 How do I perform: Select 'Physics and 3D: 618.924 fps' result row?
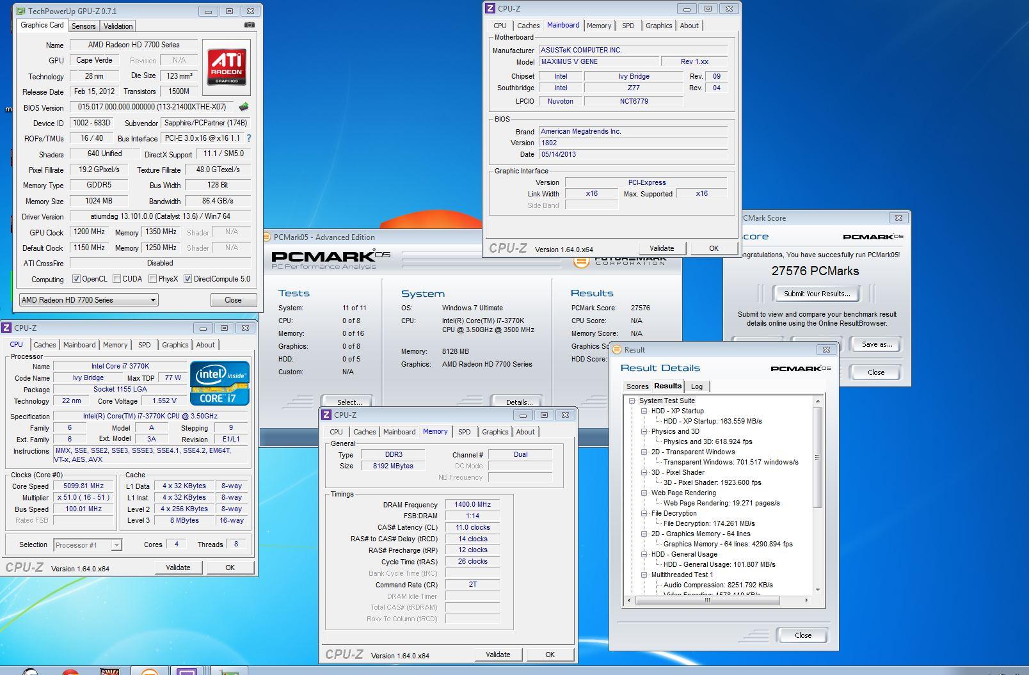click(x=708, y=441)
